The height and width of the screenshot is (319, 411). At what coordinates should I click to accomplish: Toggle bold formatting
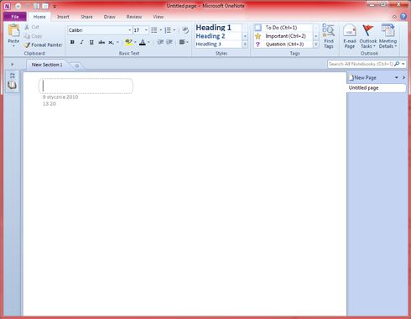pos(72,42)
